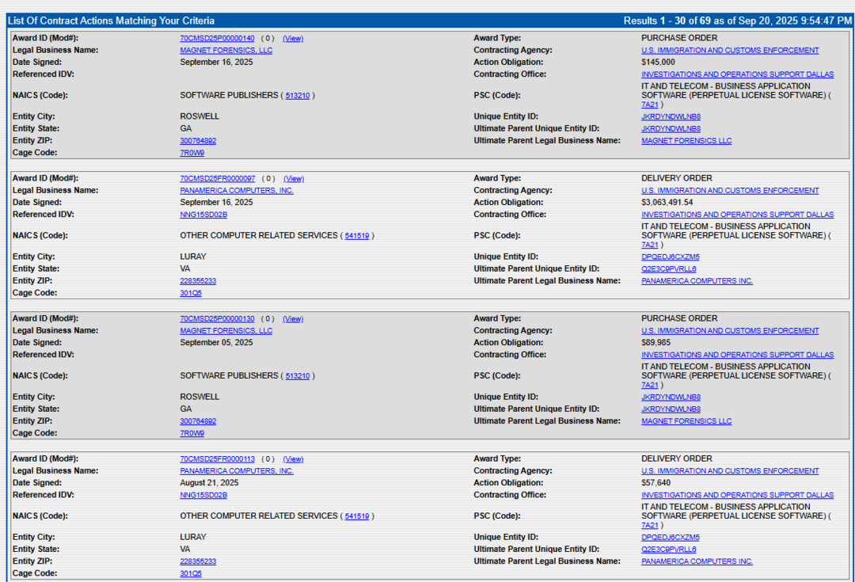This screenshot has width=855, height=582.
Task: Open award ID 70CMSD25FR0000113 link
Action: 217,458
